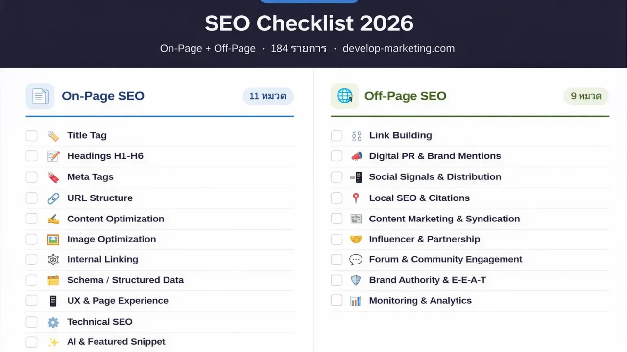This screenshot has height=352, width=627.
Task: Click the pencil icon beside Headings H1-H6
Action: tap(53, 156)
